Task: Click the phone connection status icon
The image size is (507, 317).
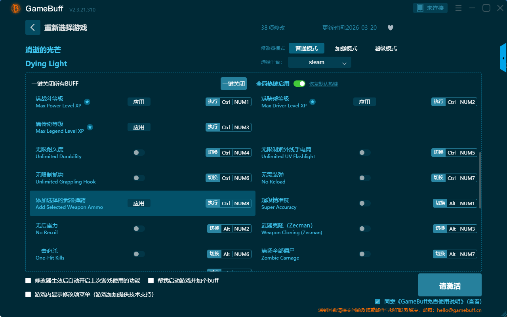Action: click(x=420, y=8)
